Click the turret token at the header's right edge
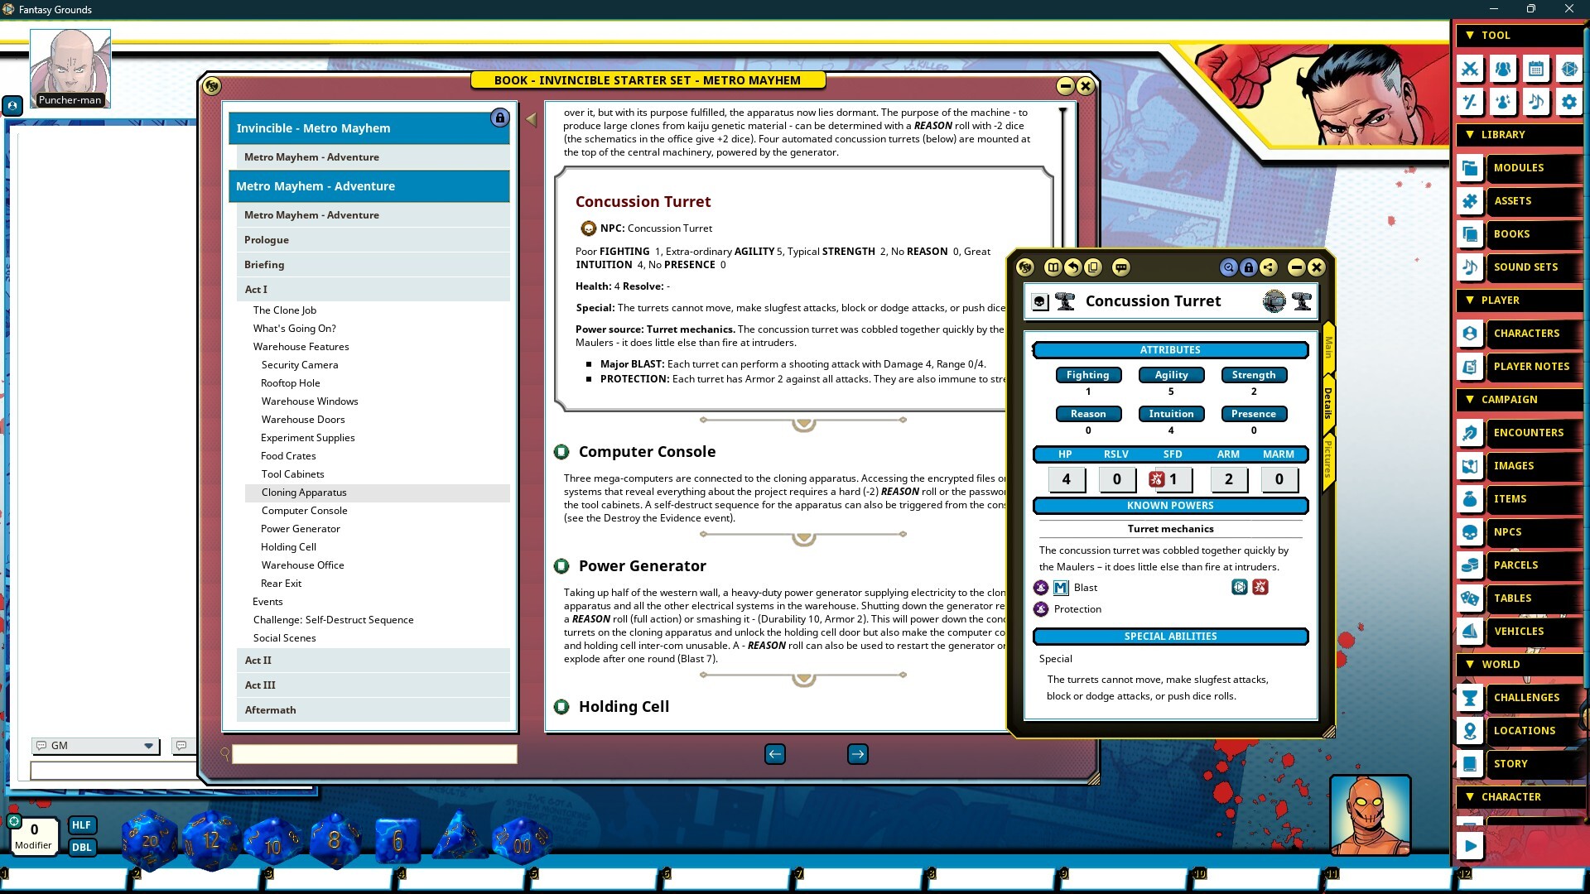 (x=1302, y=301)
